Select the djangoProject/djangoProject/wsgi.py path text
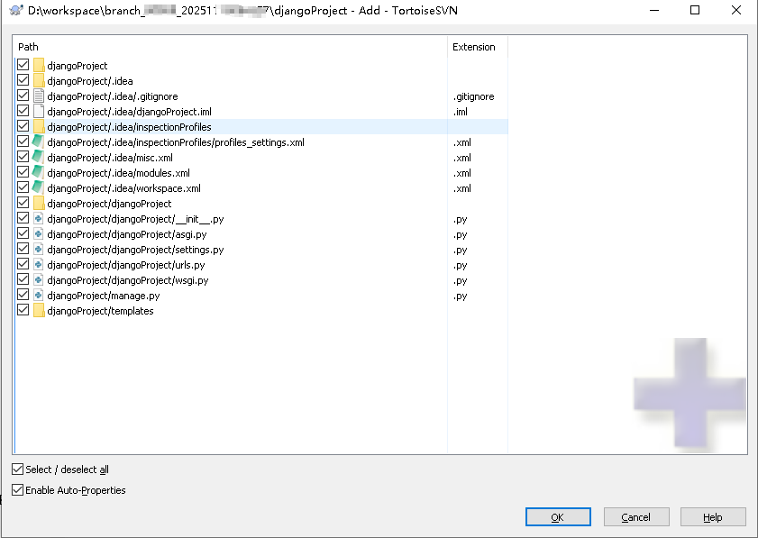Screen dimensions: 758x538 [x=128, y=280]
